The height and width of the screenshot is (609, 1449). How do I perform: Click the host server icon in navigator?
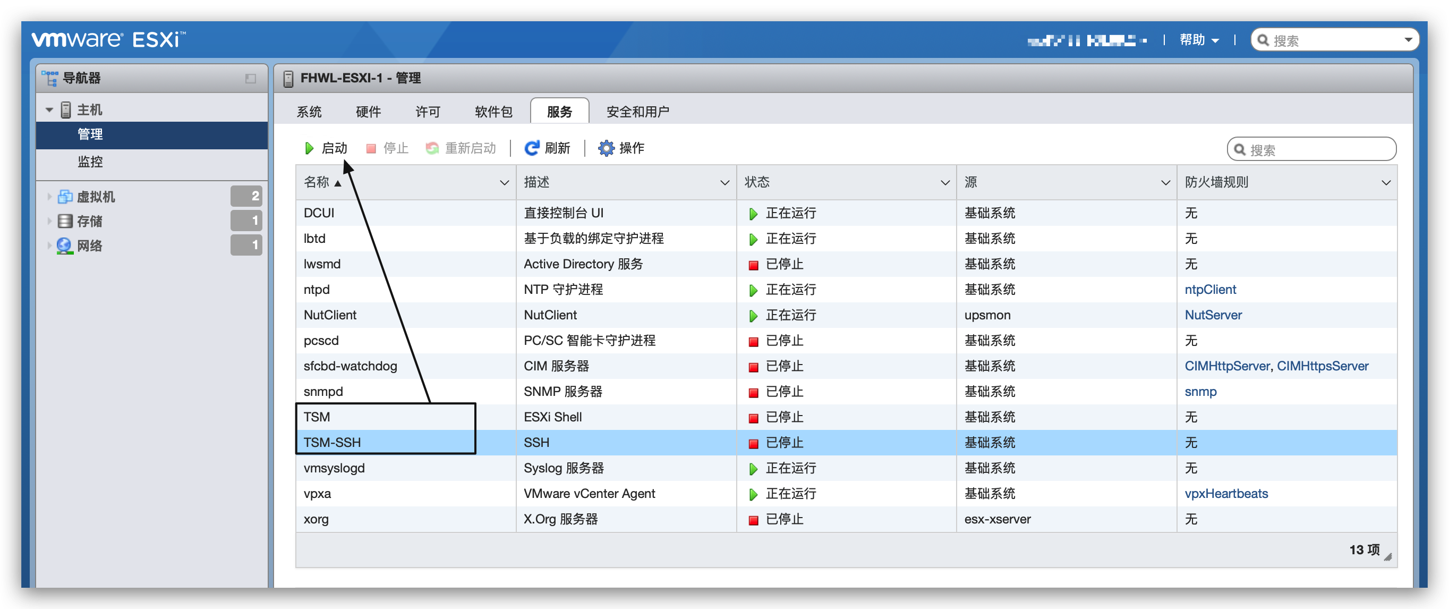[x=66, y=110]
